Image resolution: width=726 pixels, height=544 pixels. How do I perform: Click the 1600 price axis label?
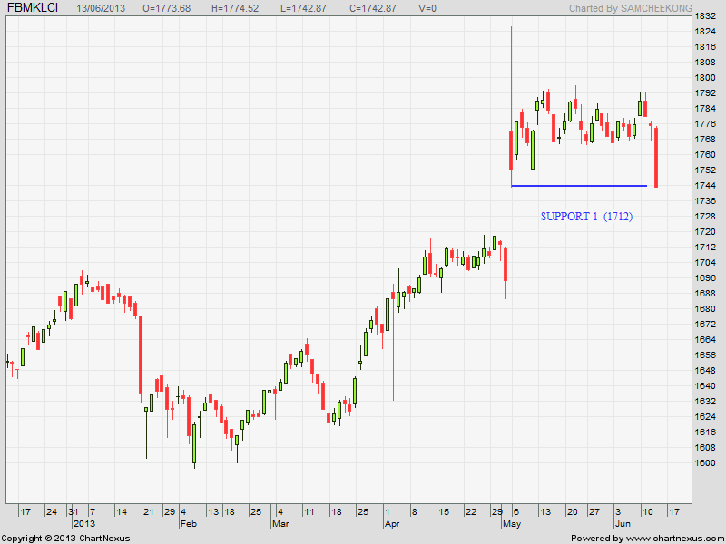[x=706, y=462]
